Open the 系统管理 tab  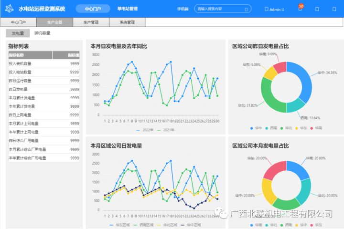(127, 22)
